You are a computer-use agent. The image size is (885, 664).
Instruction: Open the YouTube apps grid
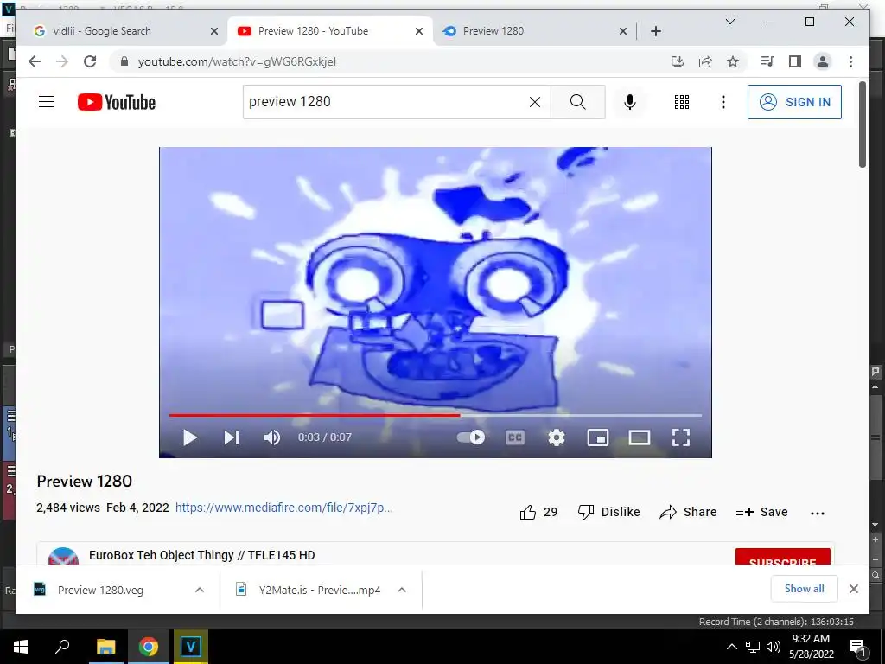tap(682, 102)
